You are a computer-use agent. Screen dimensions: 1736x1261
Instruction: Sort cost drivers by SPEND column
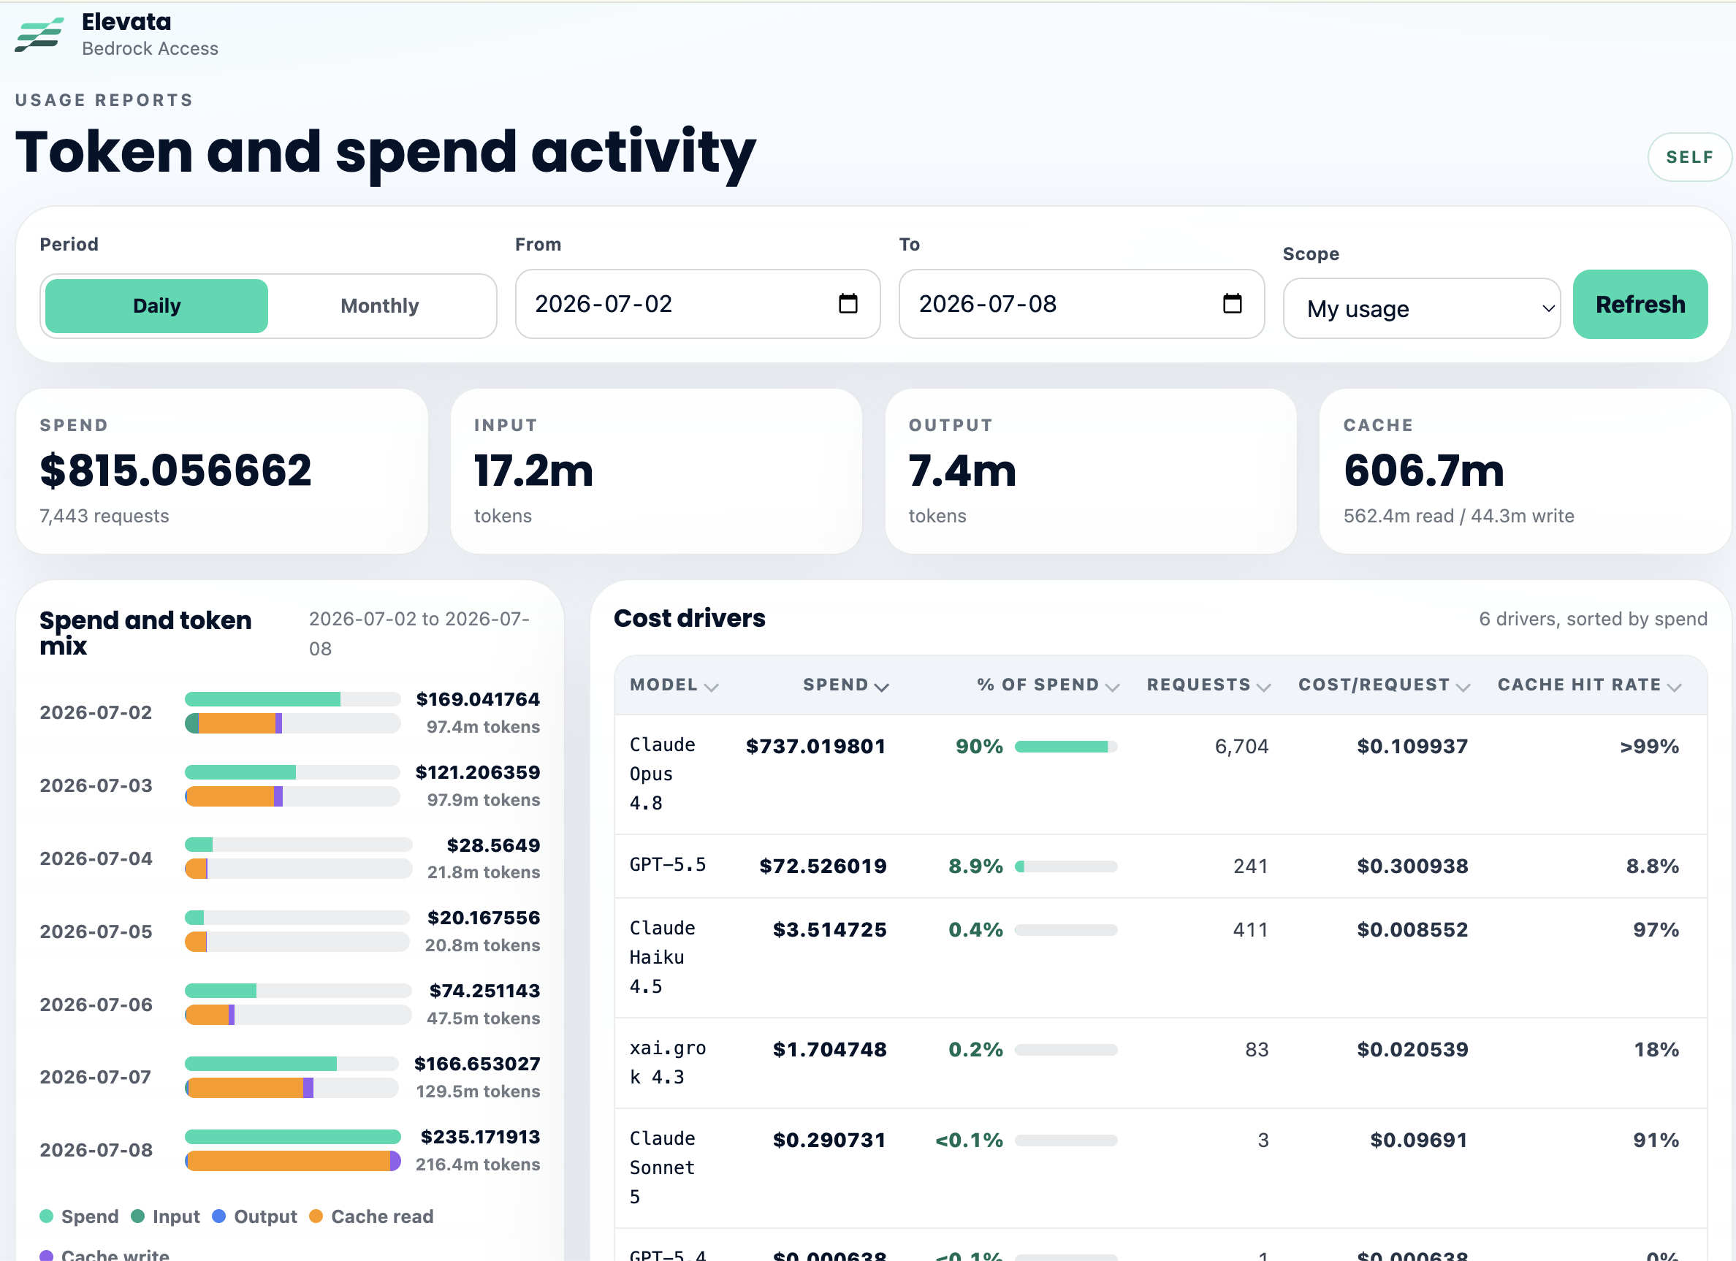pos(846,685)
